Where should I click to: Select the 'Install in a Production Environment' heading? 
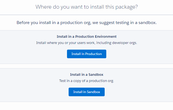pyautogui.click(x=87, y=37)
